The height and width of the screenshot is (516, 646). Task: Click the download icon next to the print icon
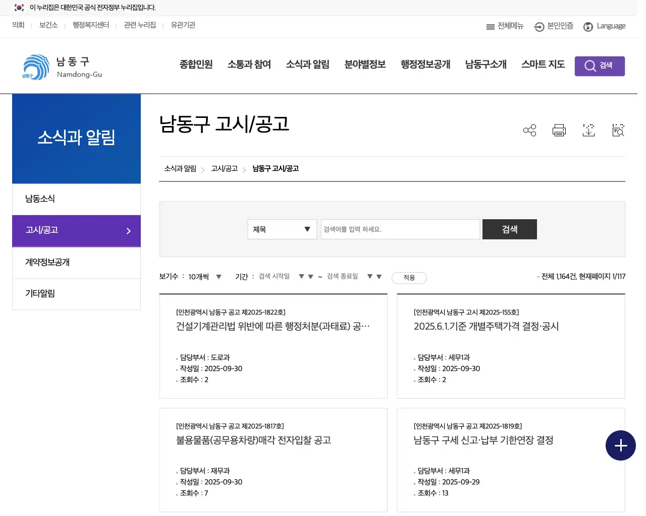point(588,130)
